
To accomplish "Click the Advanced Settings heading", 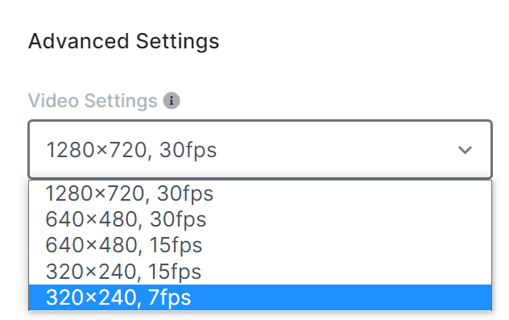I will point(124,41).
